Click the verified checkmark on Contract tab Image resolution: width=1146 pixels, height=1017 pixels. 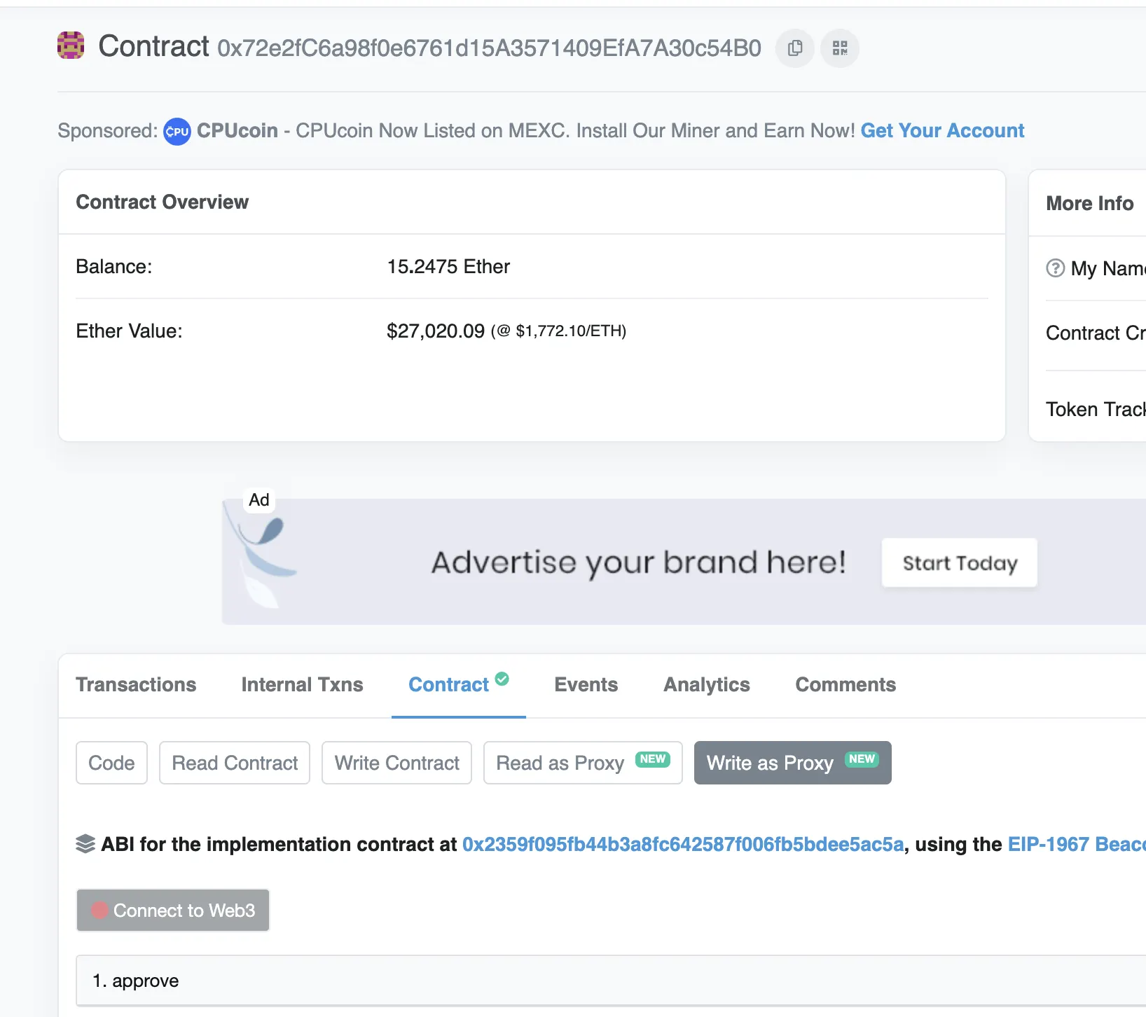(502, 679)
